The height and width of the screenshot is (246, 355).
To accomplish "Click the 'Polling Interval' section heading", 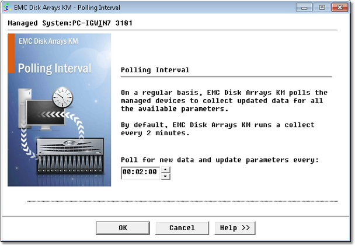I will point(155,70).
